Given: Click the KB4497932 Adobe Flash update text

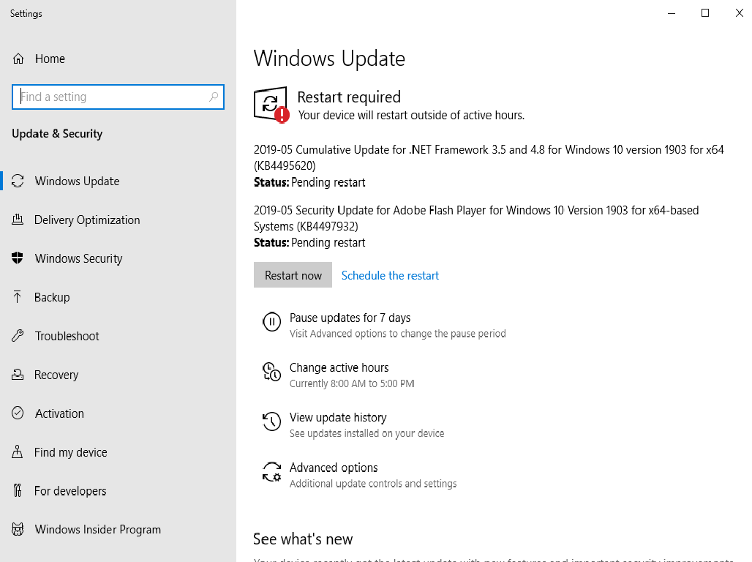Looking at the screenshot, I should pos(476,218).
